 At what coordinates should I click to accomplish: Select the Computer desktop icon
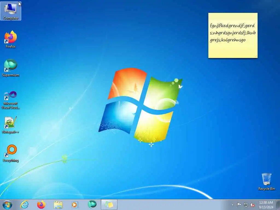pos(11,11)
